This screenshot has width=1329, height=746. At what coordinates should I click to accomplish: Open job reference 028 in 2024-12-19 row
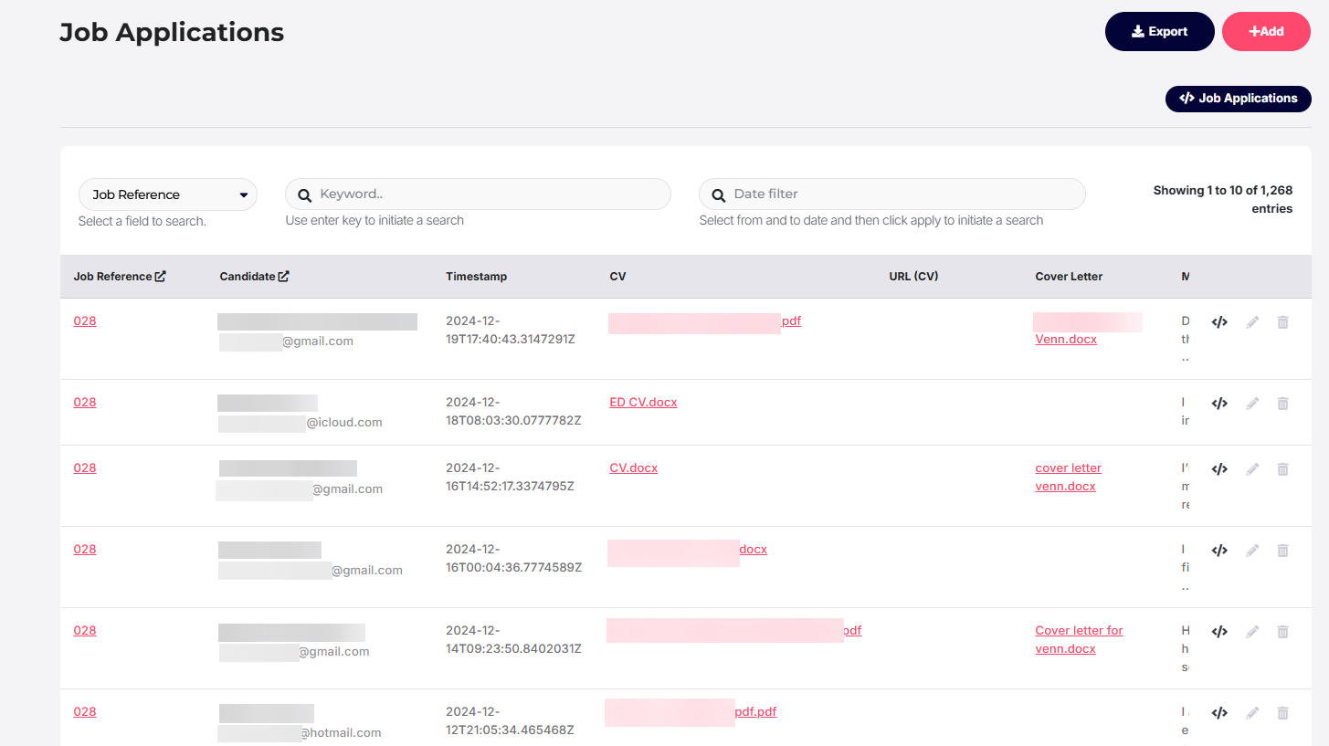coord(85,321)
